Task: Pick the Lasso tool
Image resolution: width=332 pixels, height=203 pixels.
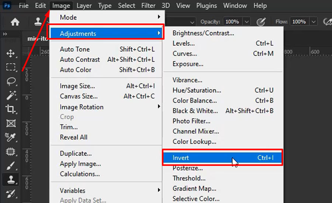Action: click(11, 81)
